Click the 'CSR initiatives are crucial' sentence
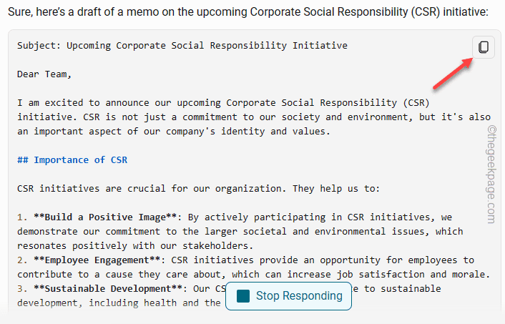The width and height of the screenshot is (505, 324). [198, 188]
